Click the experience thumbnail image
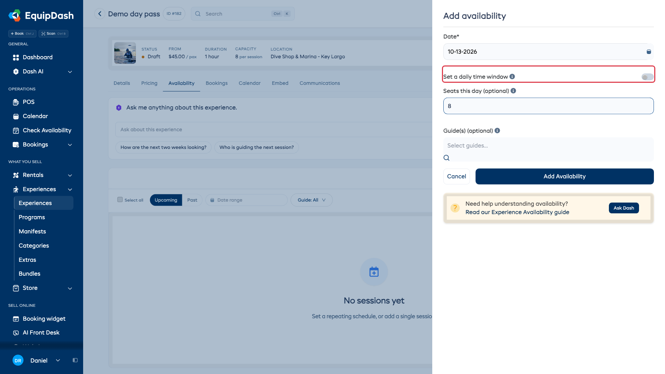The image size is (665, 374). (x=125, y=53)
